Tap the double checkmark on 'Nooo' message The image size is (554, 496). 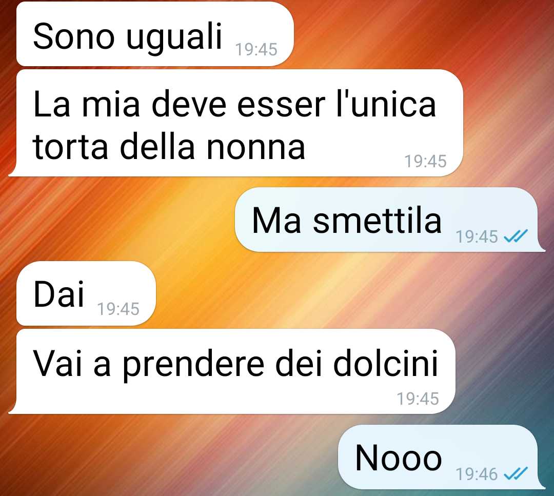516,473
